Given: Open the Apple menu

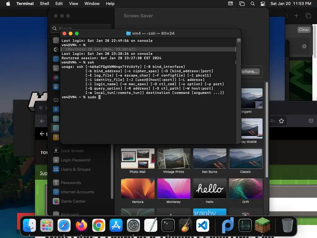Looking at the screenshot, I should point(8,3).
